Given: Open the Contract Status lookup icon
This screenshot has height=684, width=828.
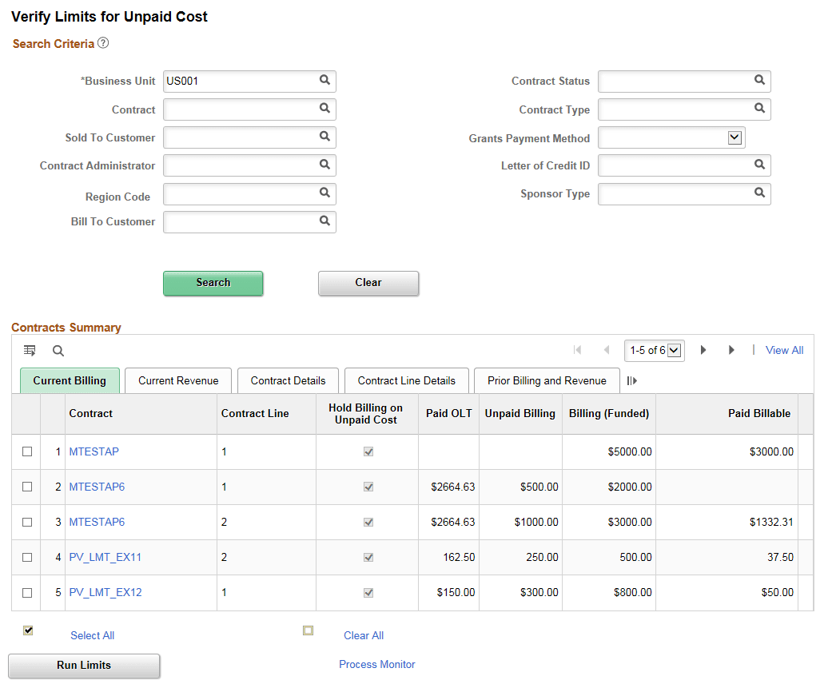Looking at the screenshot, I should point(759,81).
